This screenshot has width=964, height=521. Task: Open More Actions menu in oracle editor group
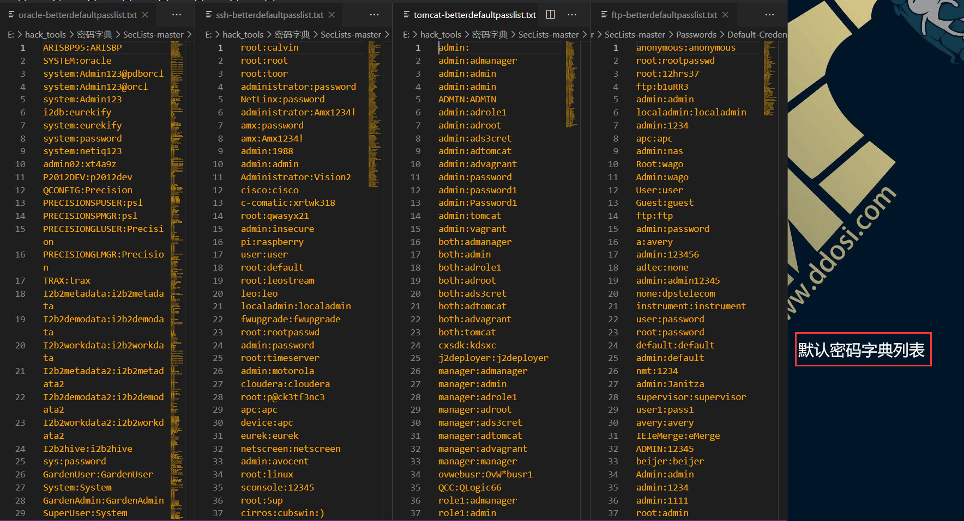coord(177,15)
